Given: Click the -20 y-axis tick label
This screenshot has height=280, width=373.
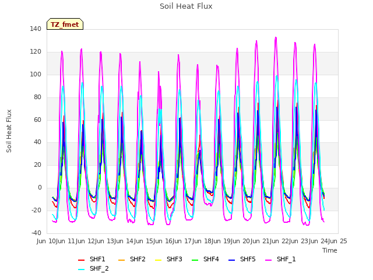Looking at the screenshot, I should coord(36,210).
